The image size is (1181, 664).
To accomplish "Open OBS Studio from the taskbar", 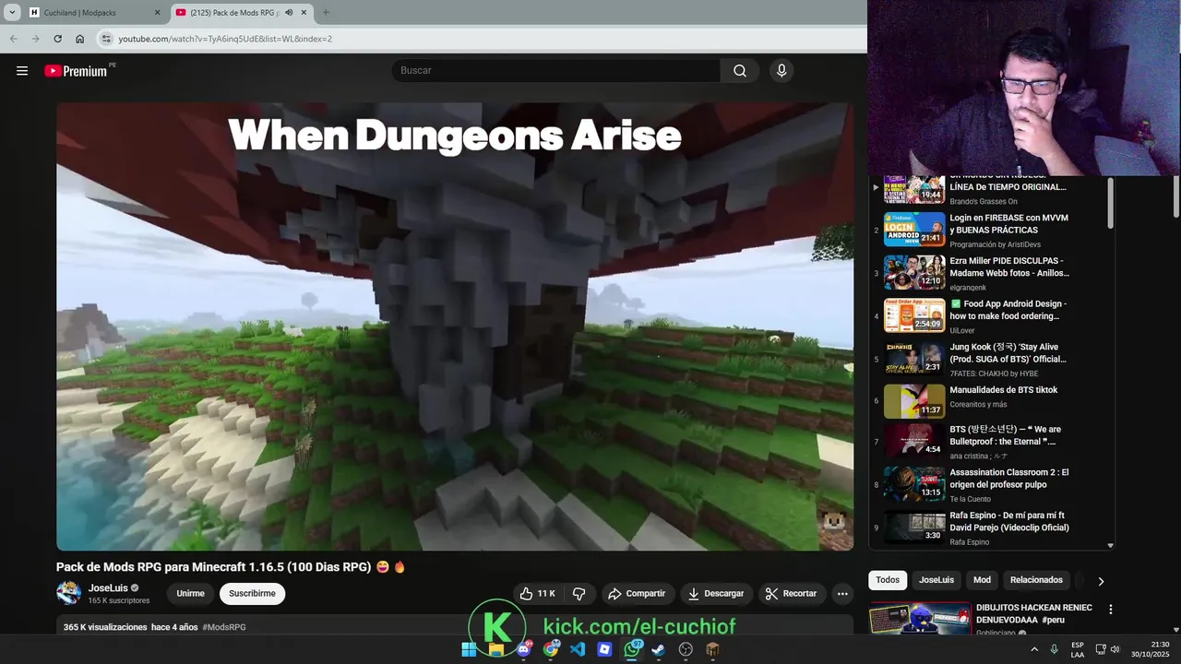I will 686,649.
